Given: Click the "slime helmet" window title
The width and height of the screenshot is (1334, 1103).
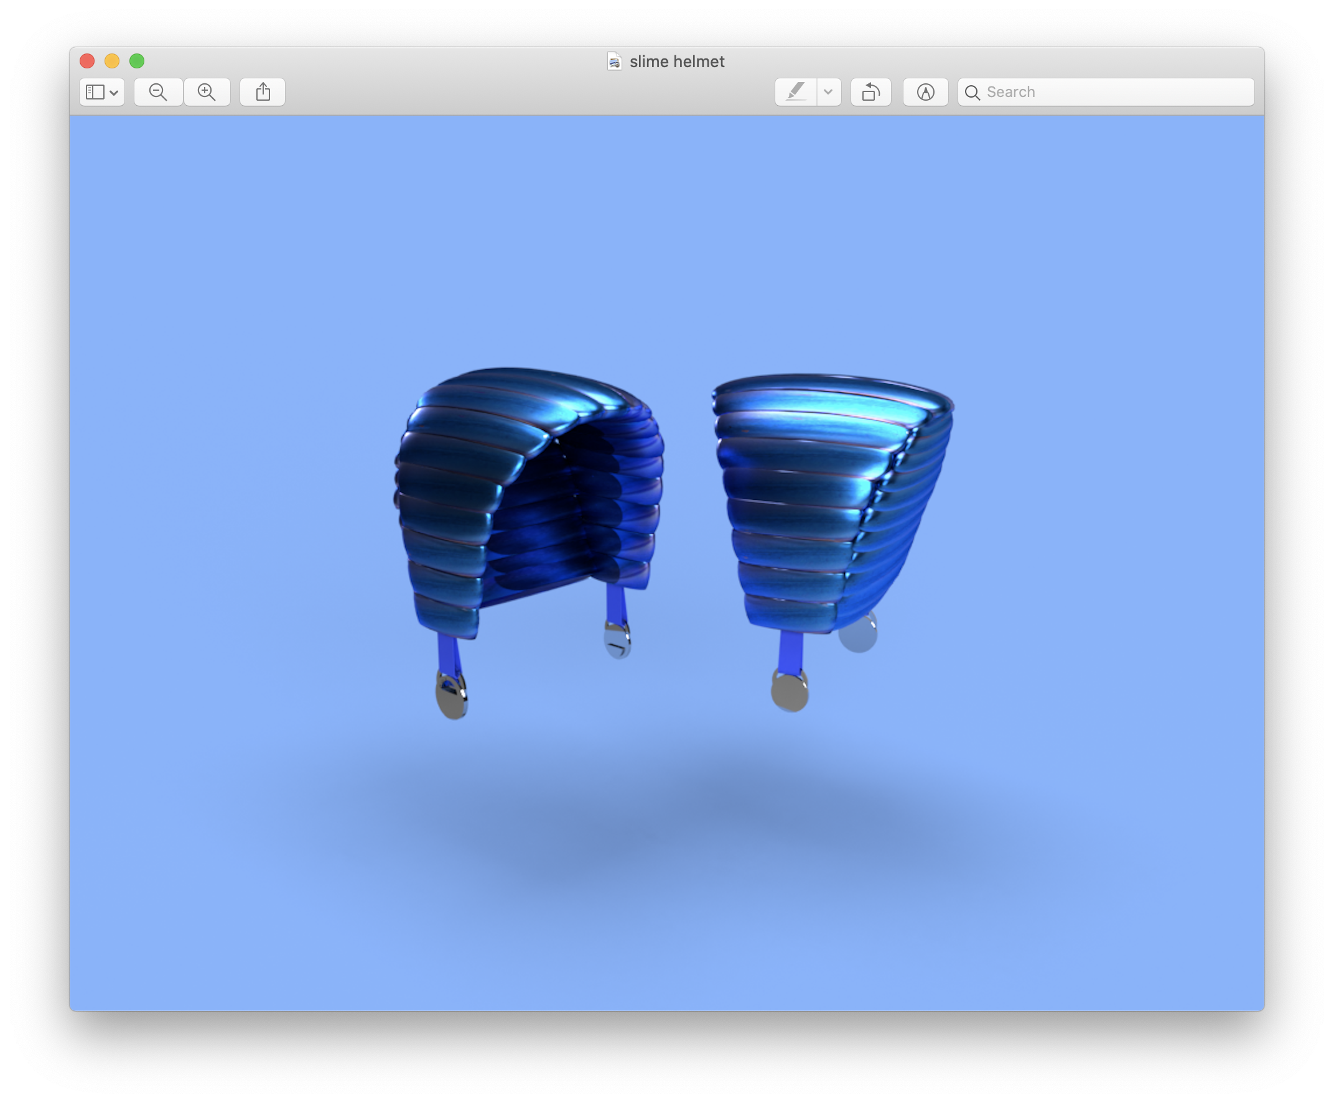Looking at the screenshot, I should (x=676, y=62).
